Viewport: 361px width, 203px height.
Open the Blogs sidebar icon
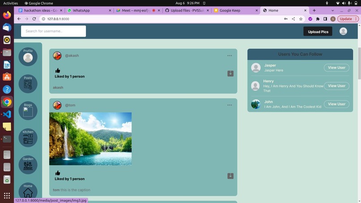28,111
